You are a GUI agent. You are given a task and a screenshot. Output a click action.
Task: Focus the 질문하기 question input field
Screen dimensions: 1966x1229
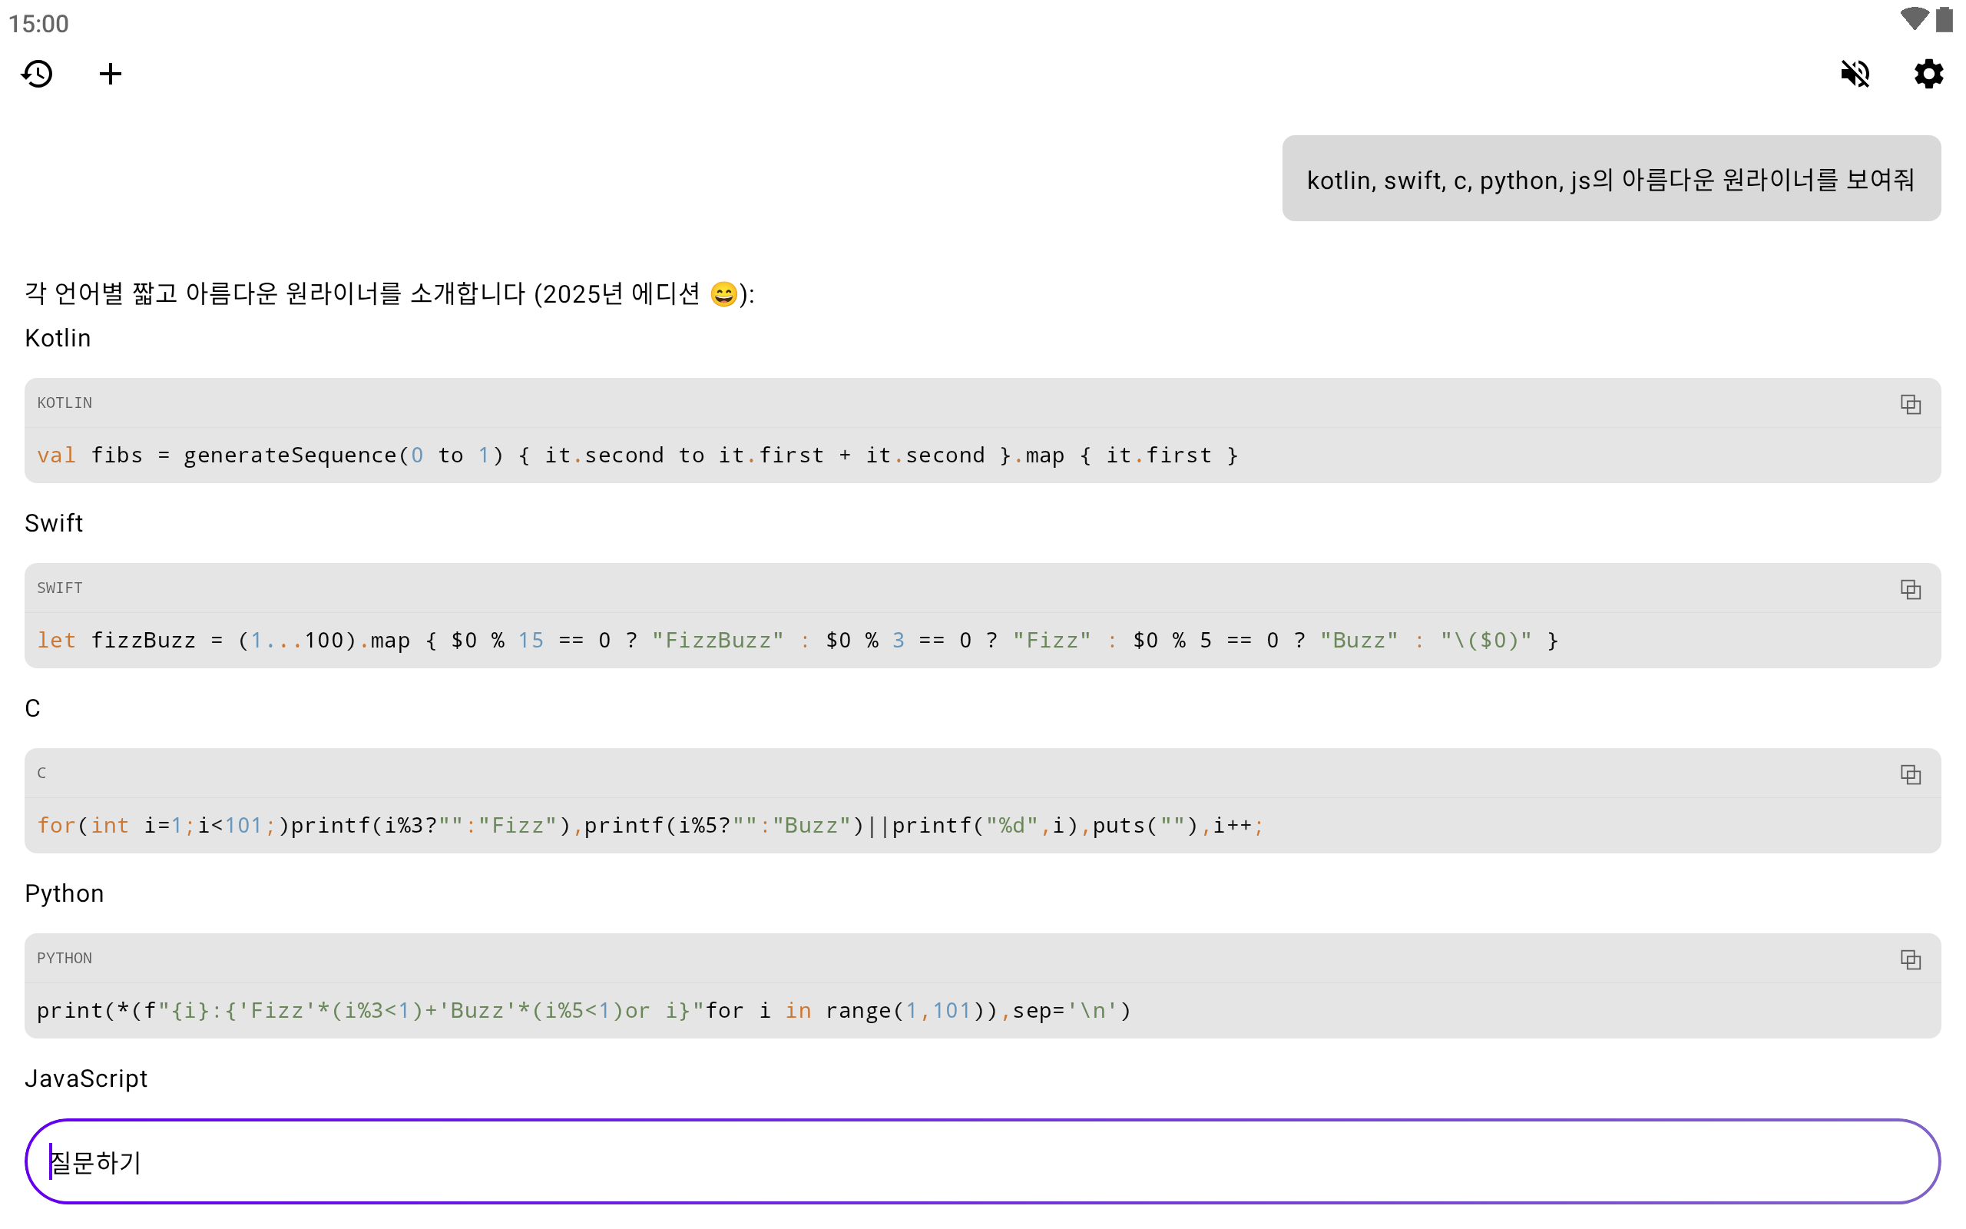[x=981, y=1161]
